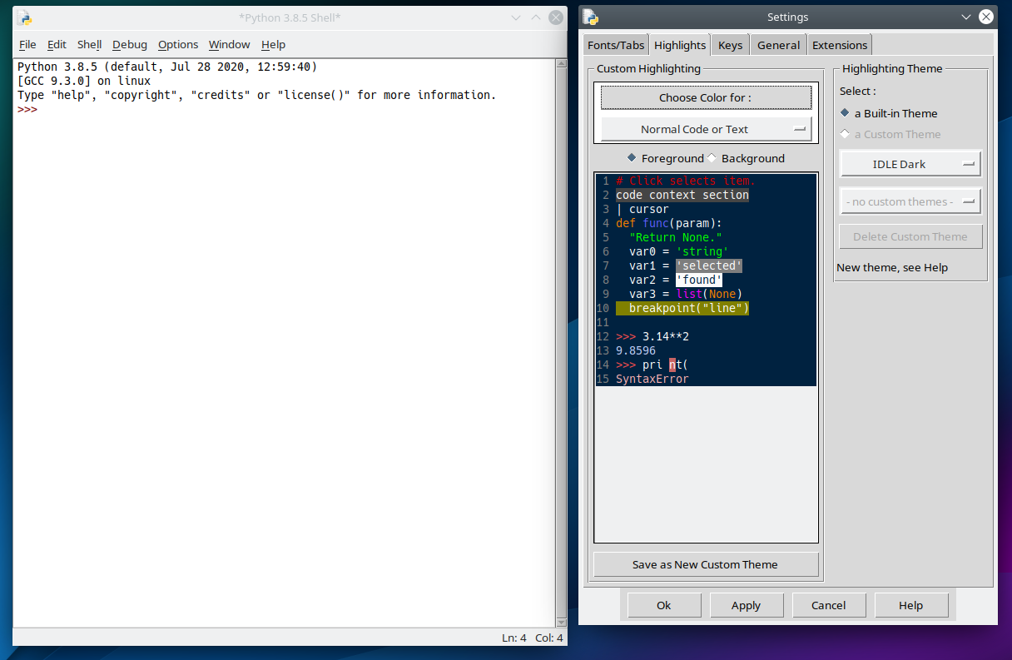Click the Shell prompt input line
This screenshot has height=660, width=1012.
pos(284,109)
